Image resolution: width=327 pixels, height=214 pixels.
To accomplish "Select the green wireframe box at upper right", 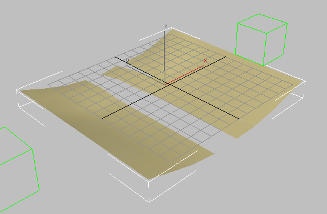I will point(261,39).
